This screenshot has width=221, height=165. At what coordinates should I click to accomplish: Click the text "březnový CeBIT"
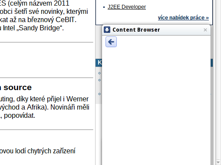(52, 20)
